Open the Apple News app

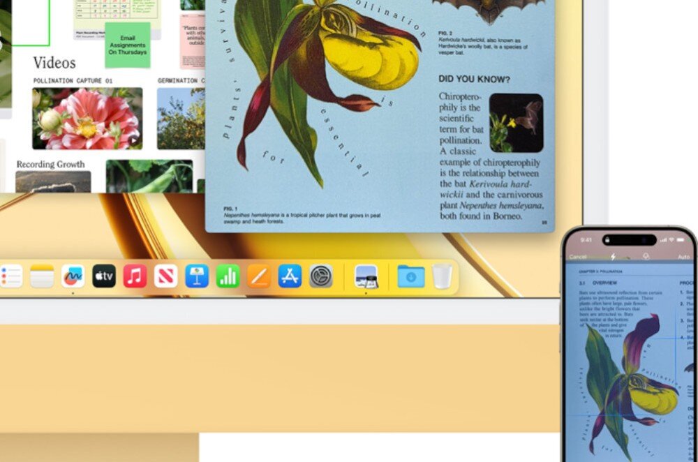point(164,275)
